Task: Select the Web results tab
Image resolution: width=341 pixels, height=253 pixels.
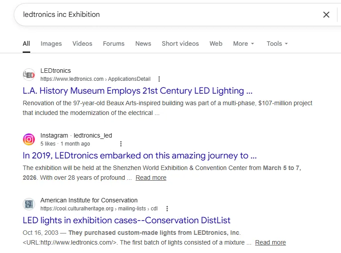Action: (216, 43)
